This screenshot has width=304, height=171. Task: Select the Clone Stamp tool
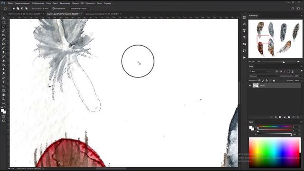(3, 52)
